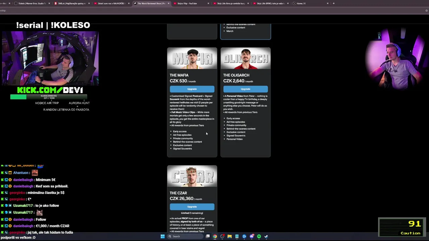Bookmark this page with the star icon
This screenshot has height=241, width=429.
coord(426,10)
